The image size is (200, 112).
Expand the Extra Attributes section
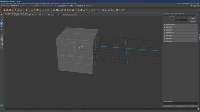[181, 41]
